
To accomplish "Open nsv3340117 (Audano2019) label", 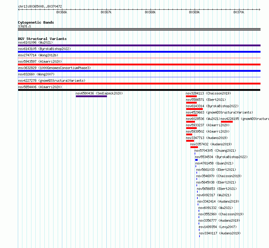I will pyautogui.click(x=220, y=233).
